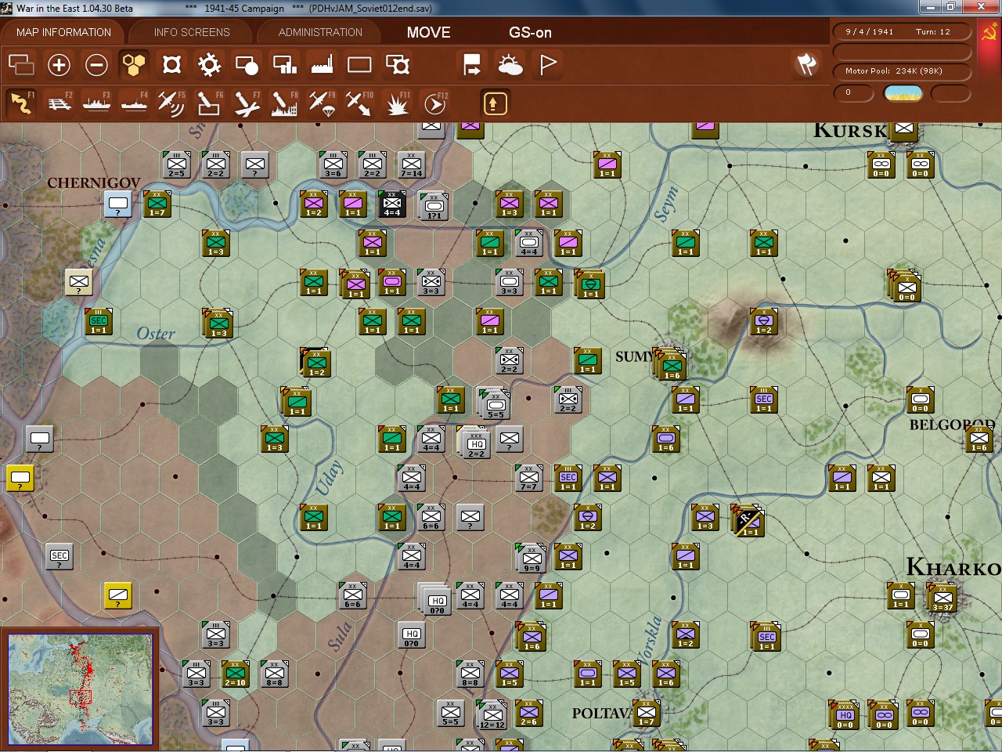The image size is (1002, 752).
Task: Toggle the rectangle-with-gear map overlay
Action: pyautogui.click(x=397, y=65)
